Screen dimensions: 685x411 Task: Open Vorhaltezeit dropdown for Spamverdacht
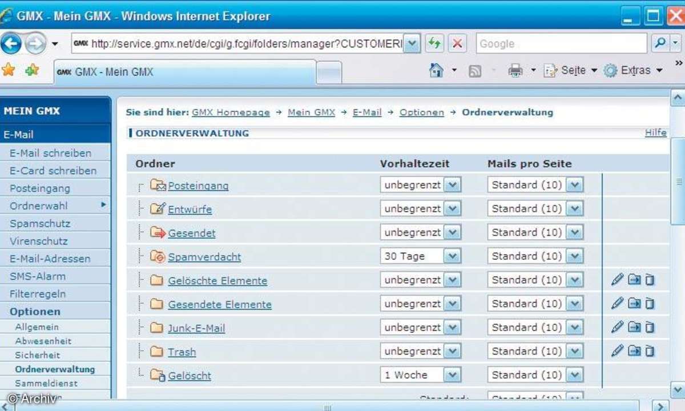452,256
